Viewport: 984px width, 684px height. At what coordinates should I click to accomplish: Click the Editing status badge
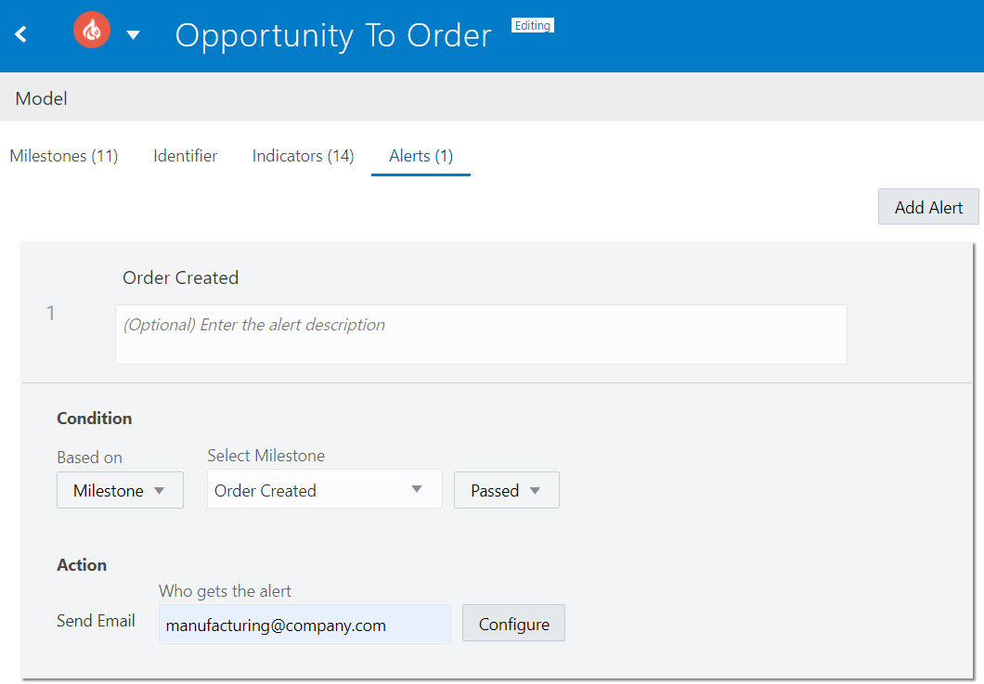point(532,25)
